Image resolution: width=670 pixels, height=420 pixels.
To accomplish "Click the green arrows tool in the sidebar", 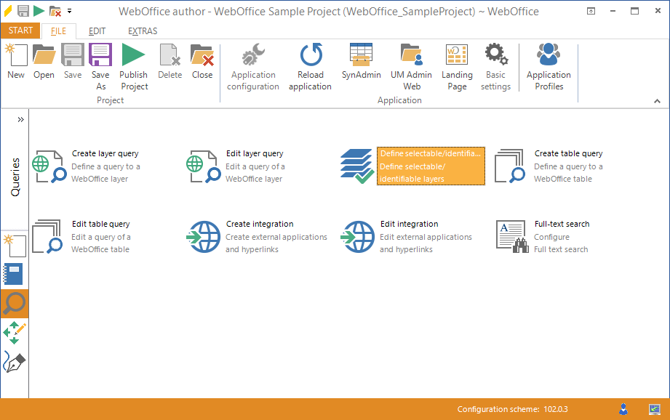I will click(13, 332).
